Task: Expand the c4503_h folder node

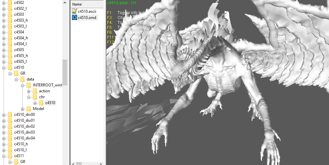Action: tap(4, 20)
